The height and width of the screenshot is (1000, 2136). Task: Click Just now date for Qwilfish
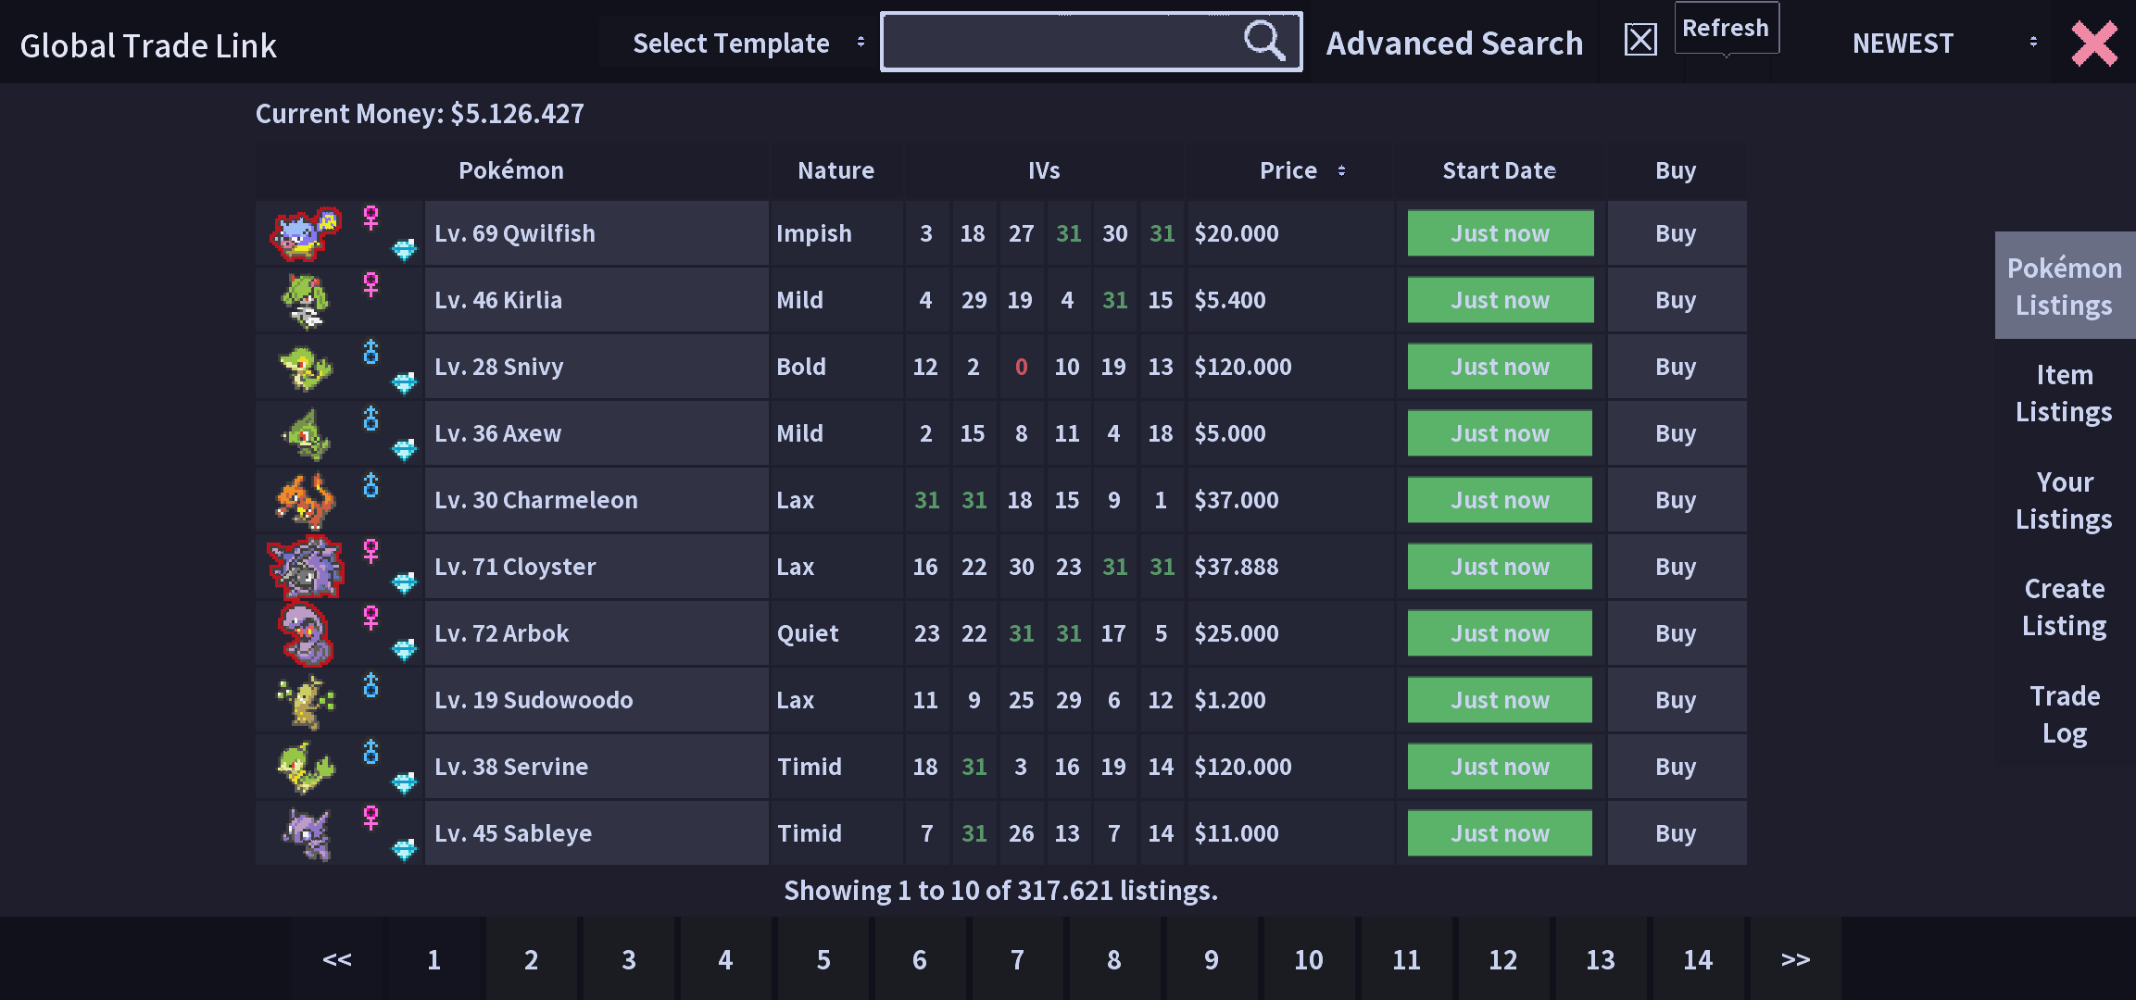1501,233
